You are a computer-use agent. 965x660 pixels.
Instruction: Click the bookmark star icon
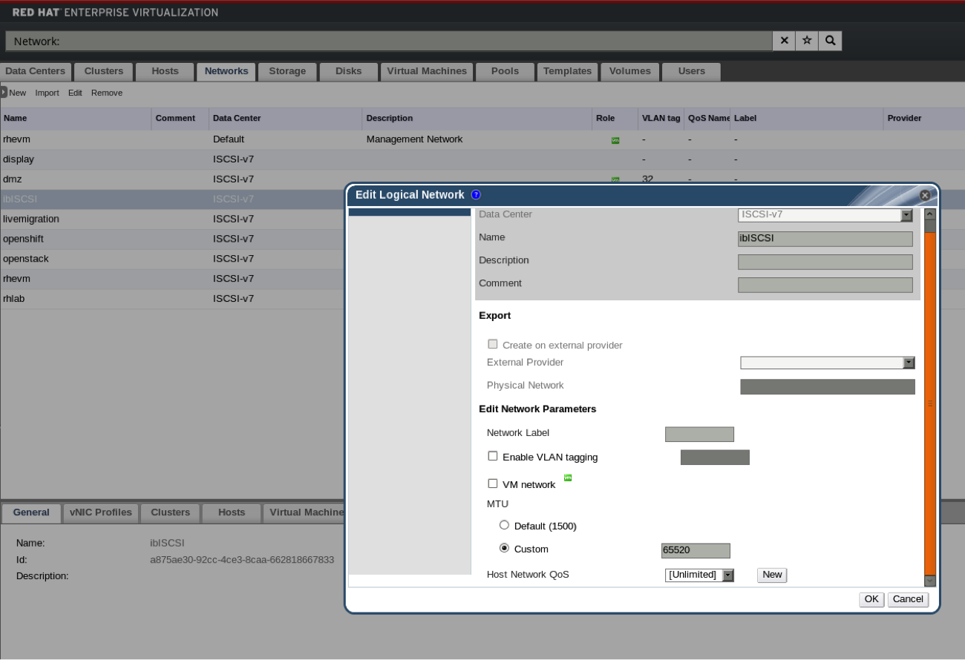point(807,41)
